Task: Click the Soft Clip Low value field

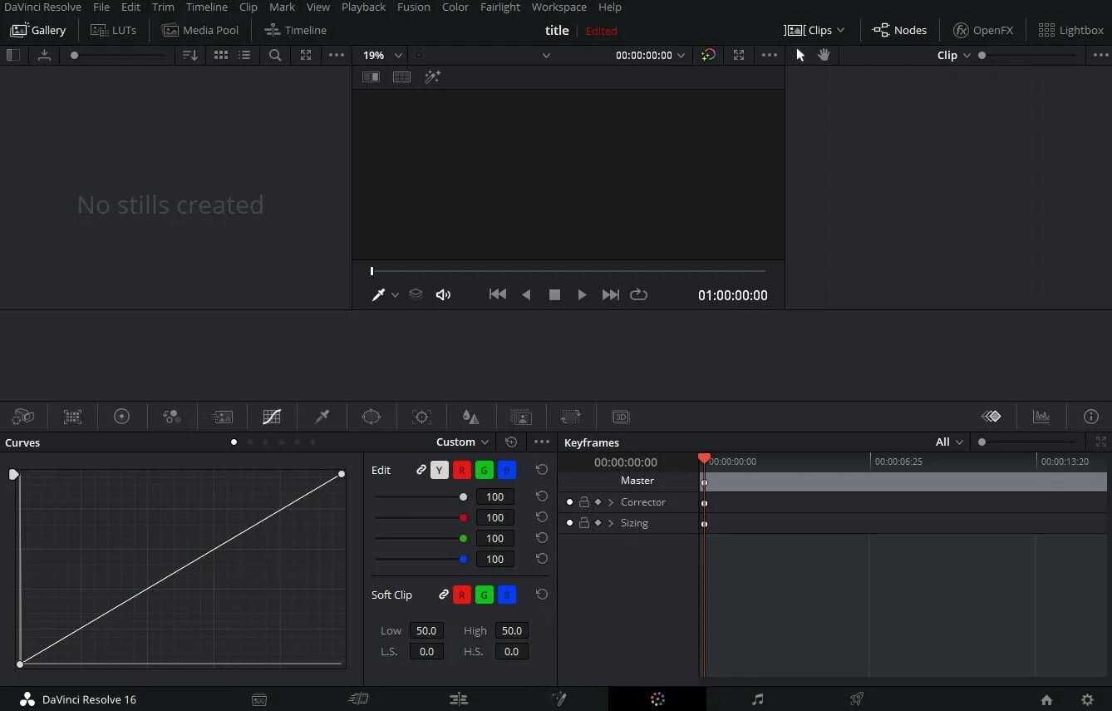Action: click(426, 630)
